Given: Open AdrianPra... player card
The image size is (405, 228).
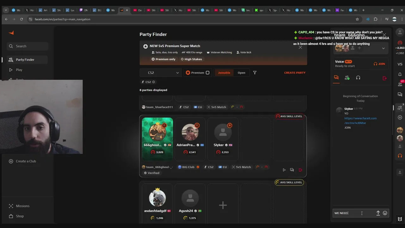Looking at the screenshot, I should (x=190, y=139).
